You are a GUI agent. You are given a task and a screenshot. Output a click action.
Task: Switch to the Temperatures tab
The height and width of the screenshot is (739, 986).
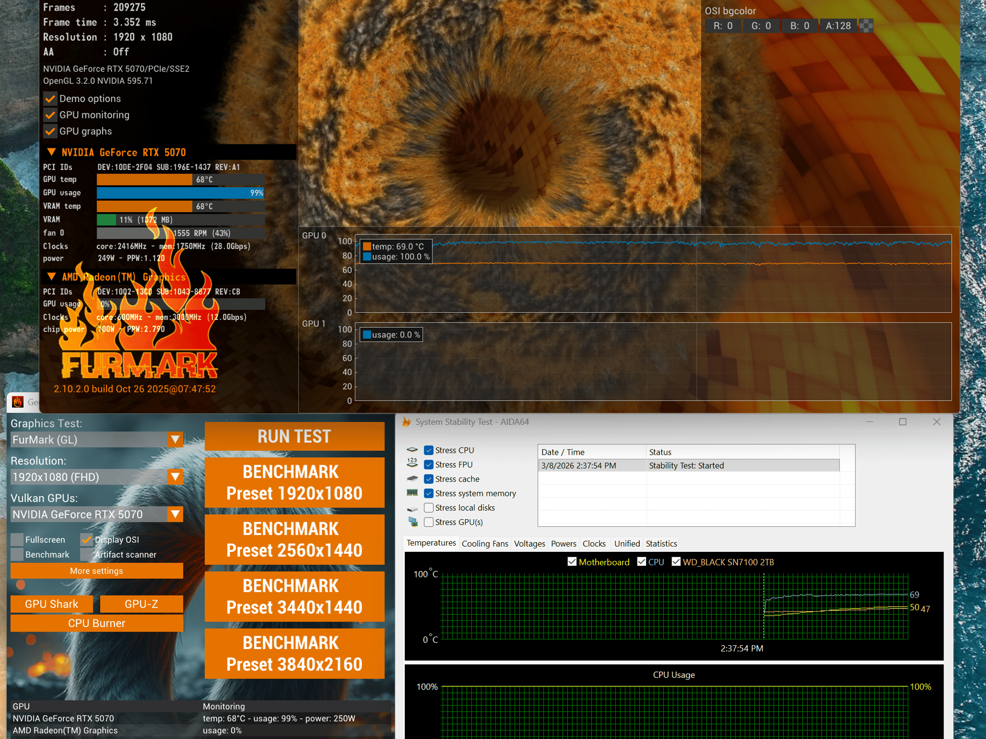(x=431, y=543)
